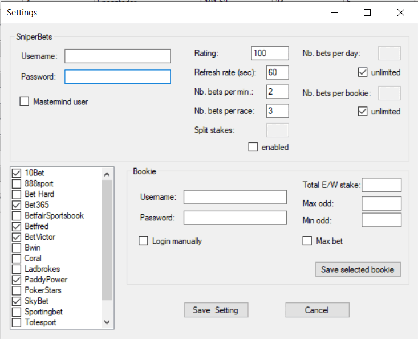Image resolution: width=418 pixels, height=340 pixels.
Task: Enable the Max bet checkbox
Action: (307, 241)
